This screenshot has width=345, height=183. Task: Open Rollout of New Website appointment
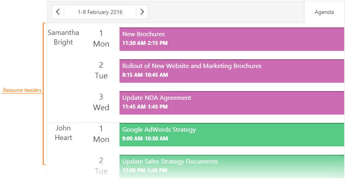tap(231, 71)
